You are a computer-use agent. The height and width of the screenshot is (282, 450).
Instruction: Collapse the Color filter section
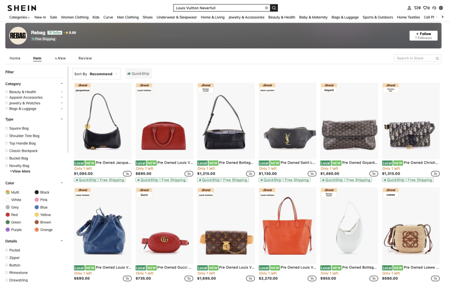click(x=62, y=183)
